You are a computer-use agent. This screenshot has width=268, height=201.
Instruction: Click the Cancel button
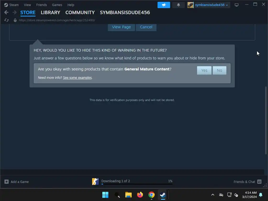146,27
